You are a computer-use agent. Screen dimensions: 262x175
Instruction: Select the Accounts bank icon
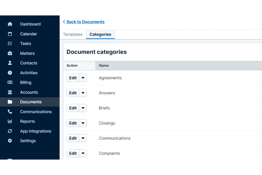(x=10, y=92)
